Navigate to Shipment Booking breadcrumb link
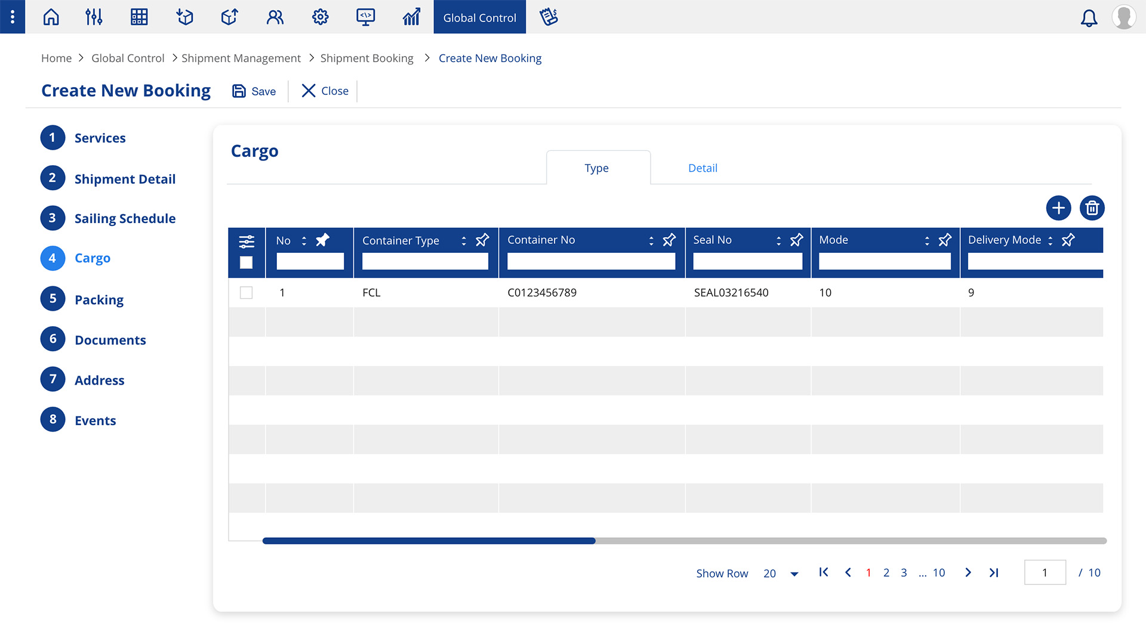The image size is (1146, 644). click(366, 58)
